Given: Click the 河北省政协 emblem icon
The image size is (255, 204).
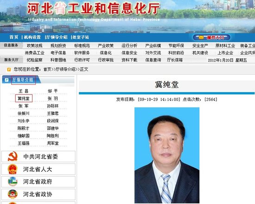Looking at the screenshot, I should 13,194.
